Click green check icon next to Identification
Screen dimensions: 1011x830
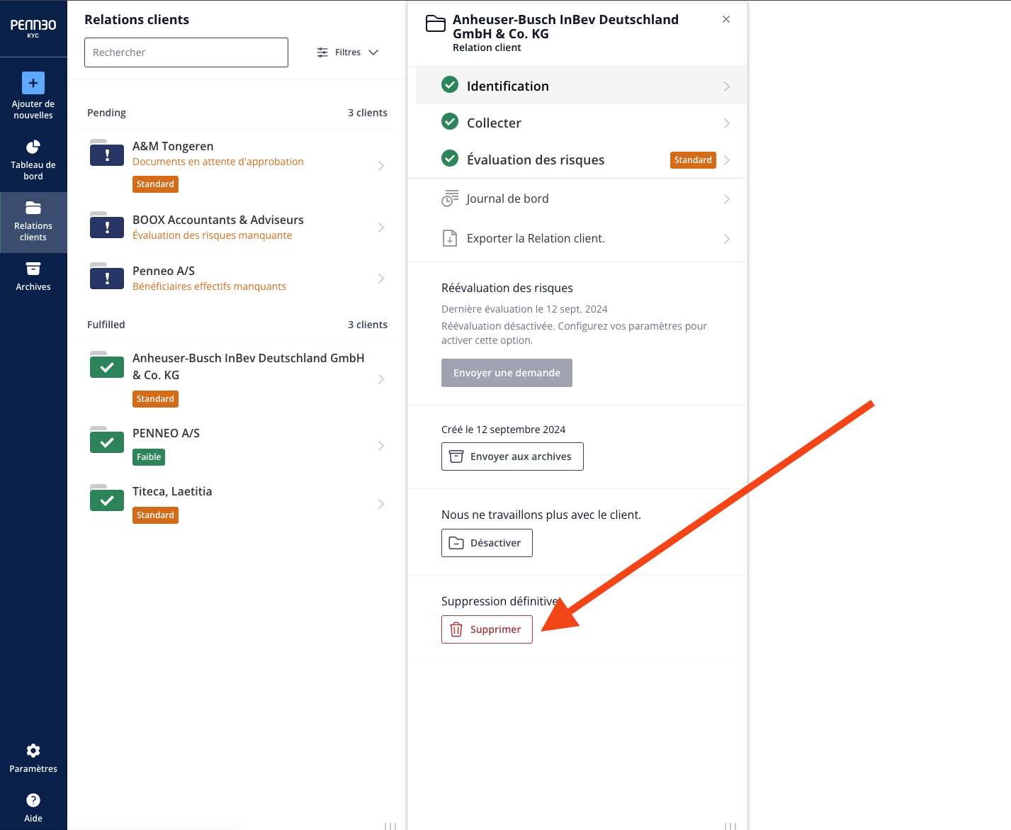coord(450,85)
